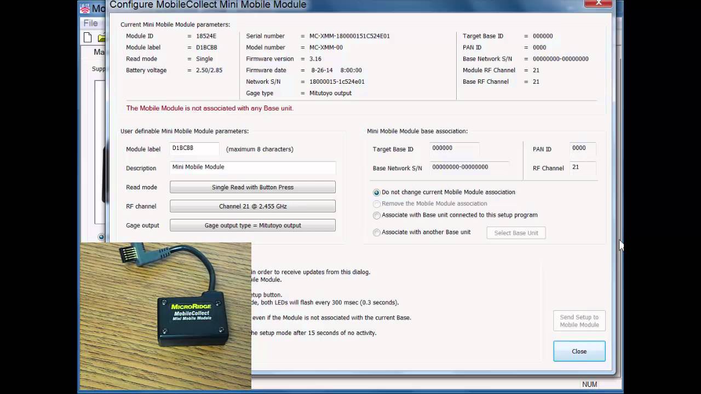The width and height of the screenshot is (701, 394).
Task: Open the File menu in background window
Action: coord(90,23)
